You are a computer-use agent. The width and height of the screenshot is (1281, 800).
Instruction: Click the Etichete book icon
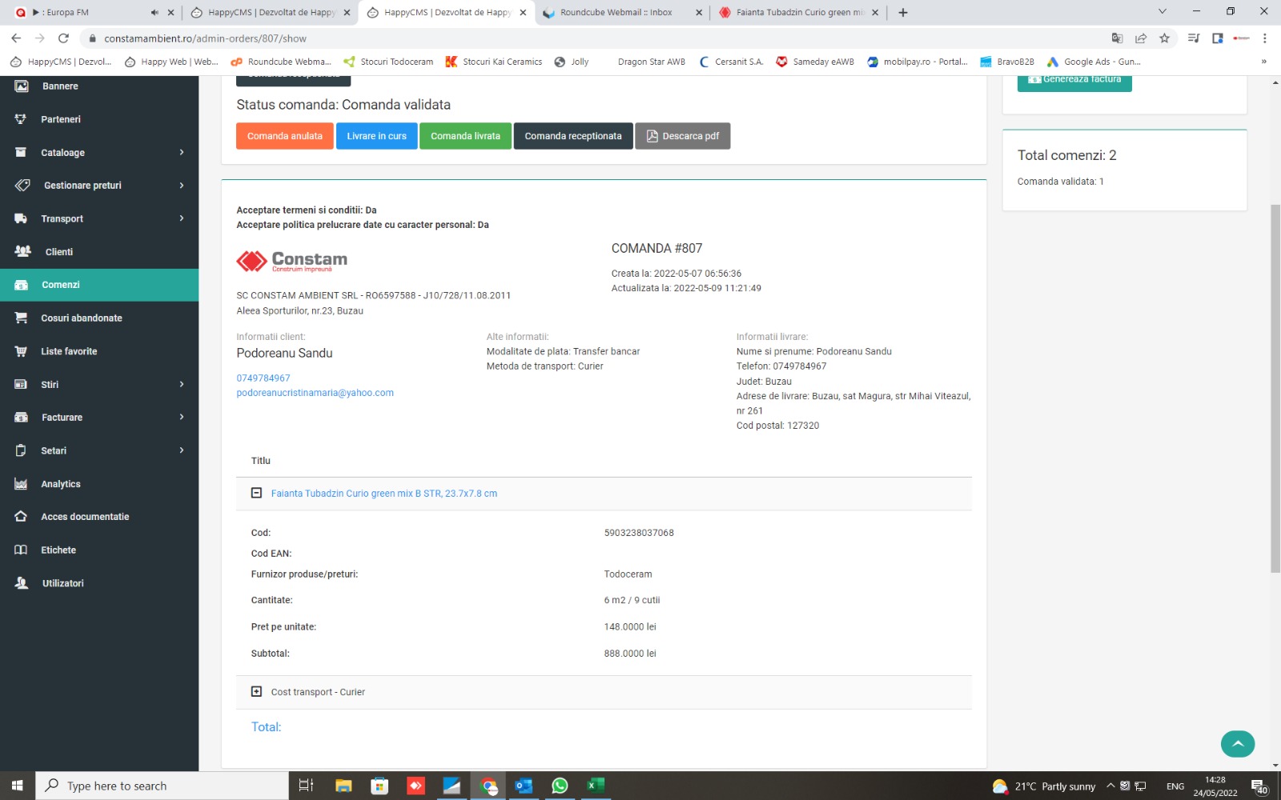coord(21,550)
